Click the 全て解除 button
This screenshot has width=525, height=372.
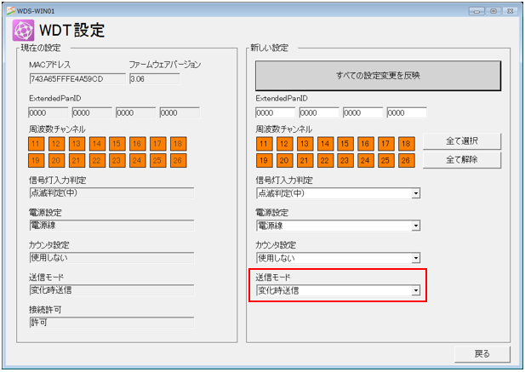click(461, 159)
